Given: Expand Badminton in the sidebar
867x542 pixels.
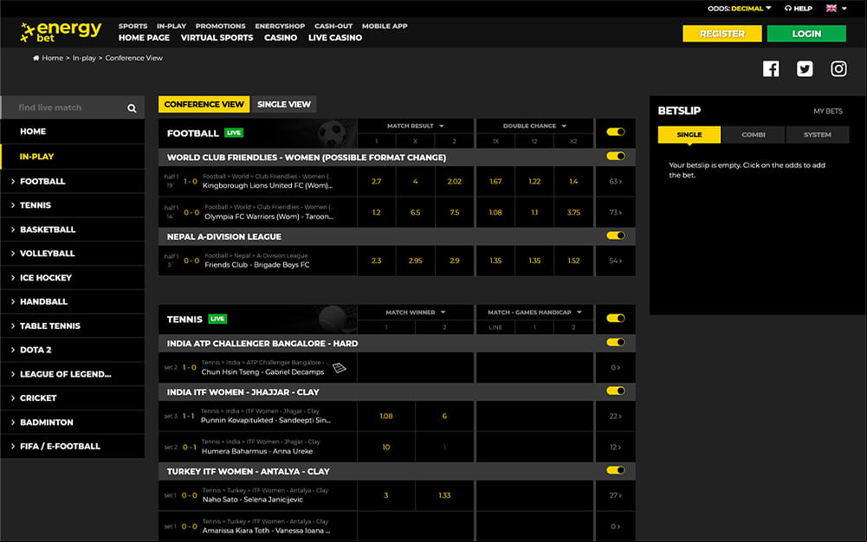Looking at the screenshot, I should [x=73, y=423].
